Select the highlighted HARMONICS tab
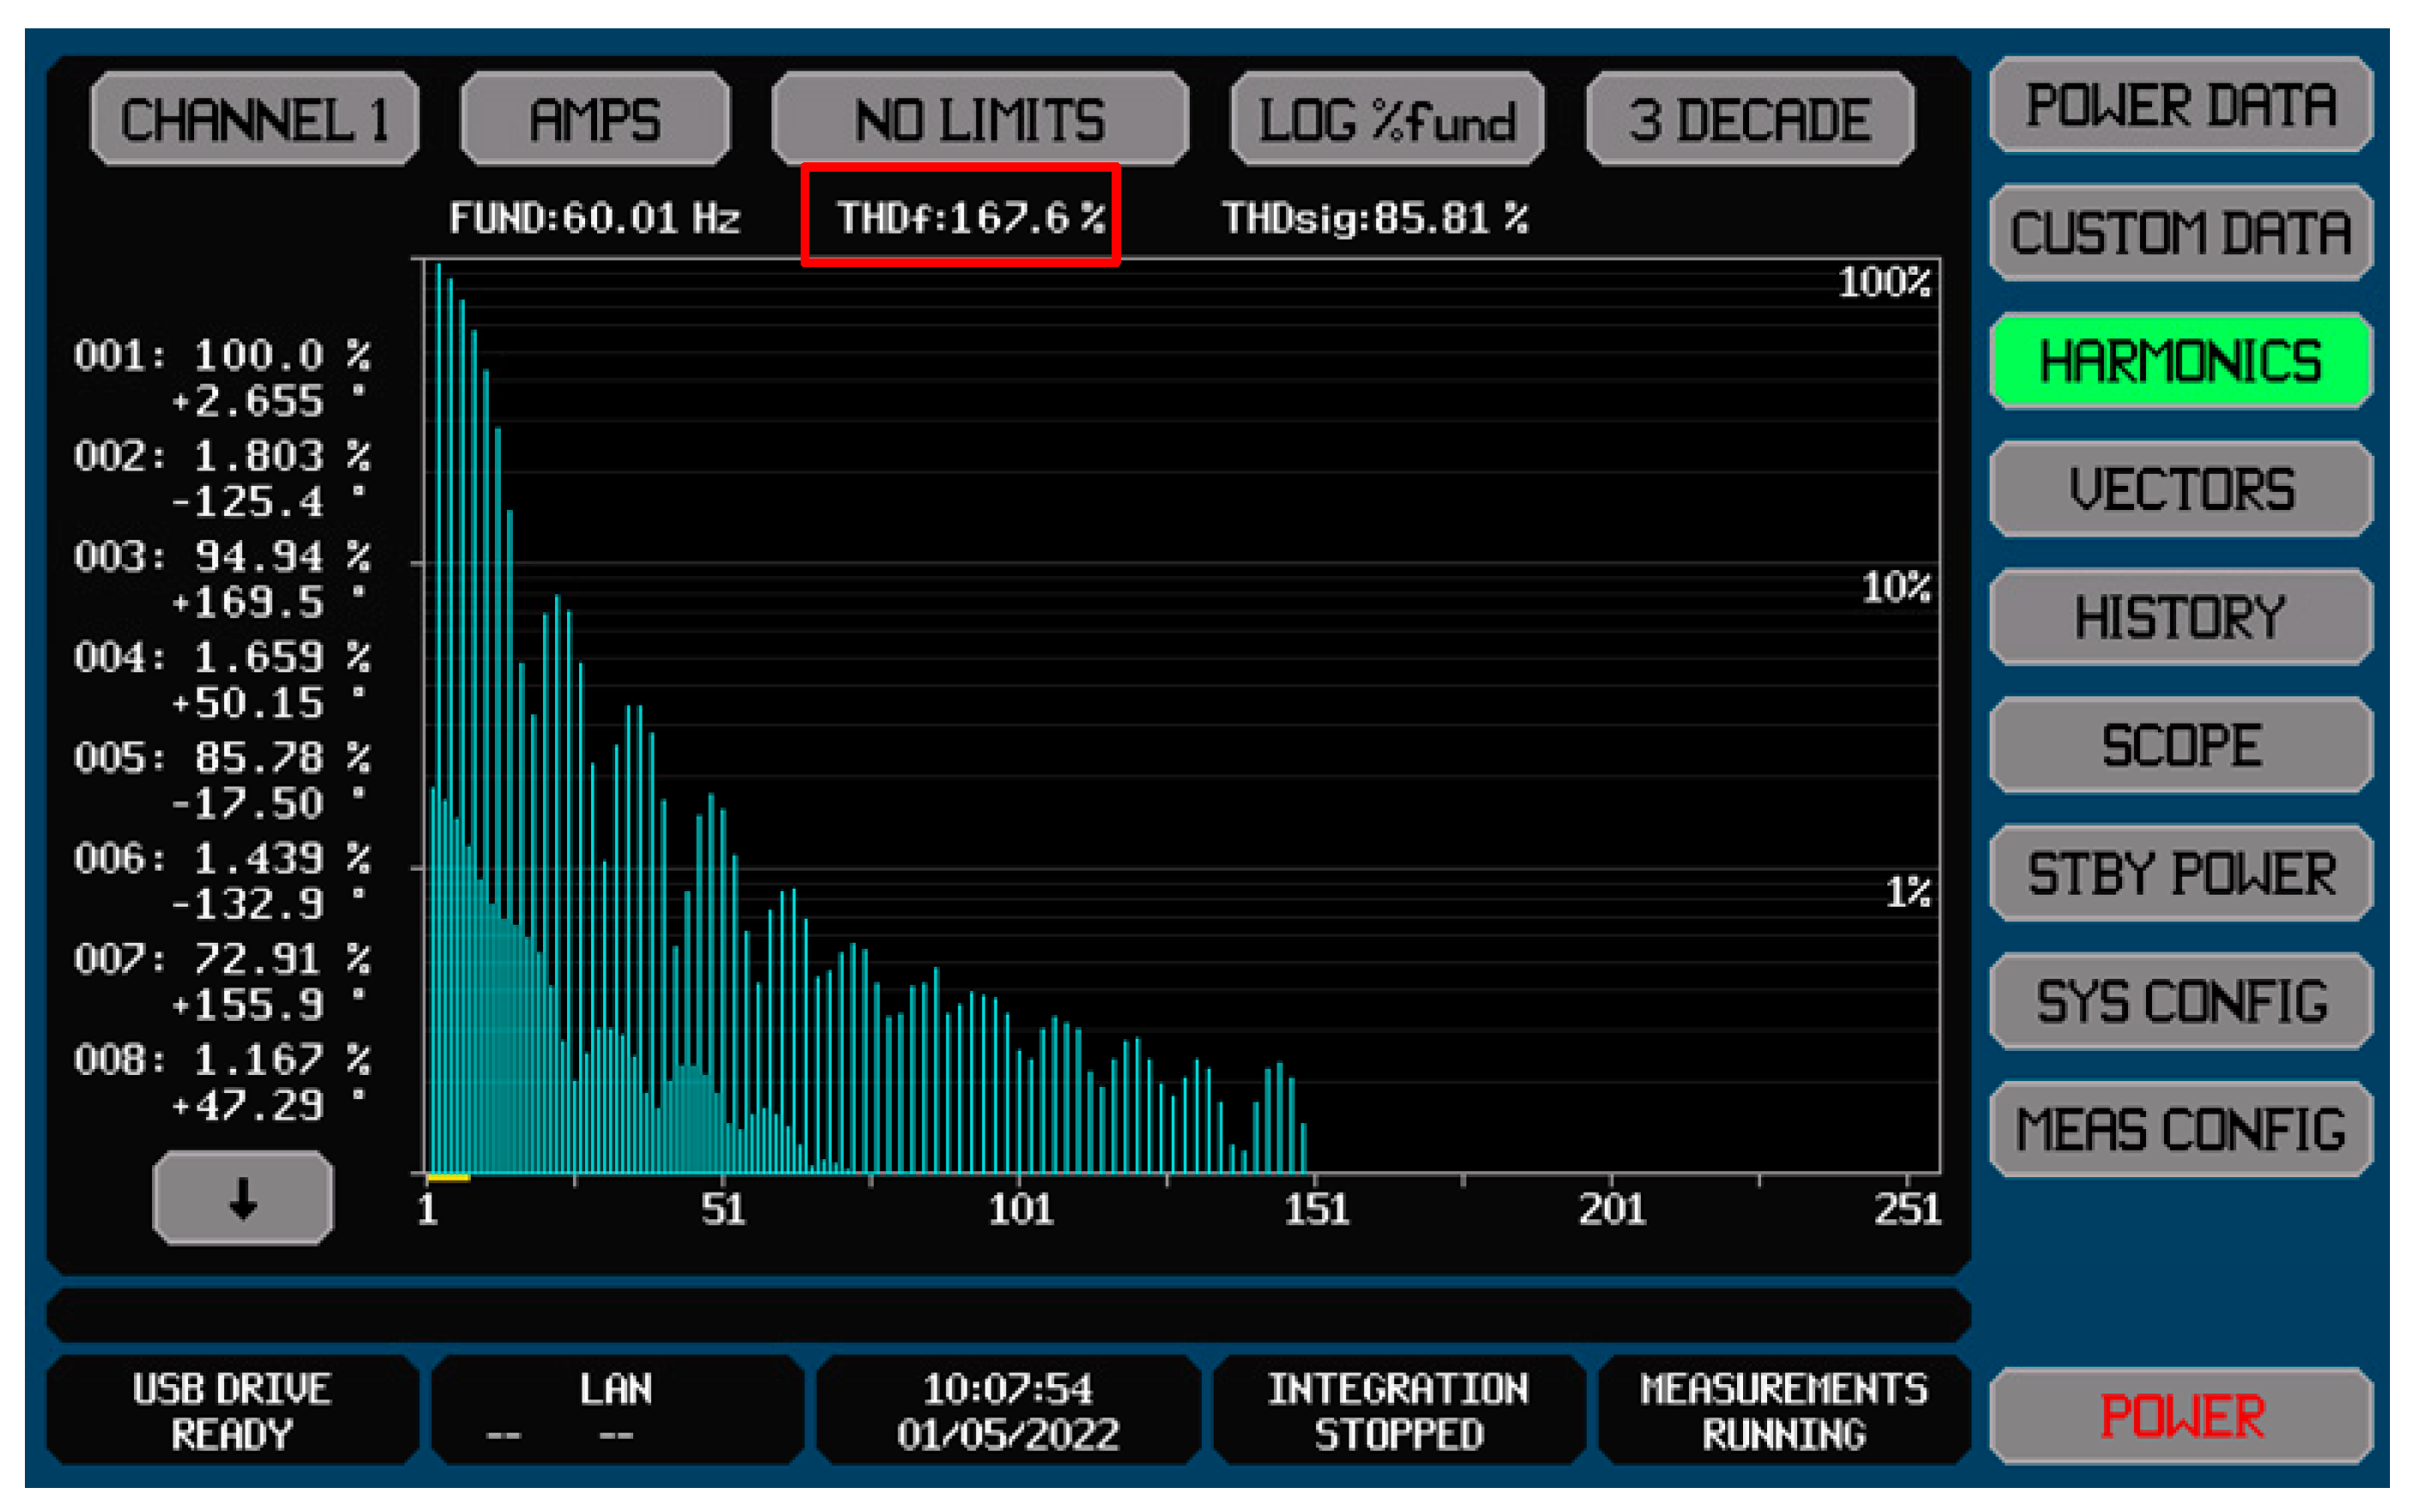Image resolution: width=2420 pixels, height=1512 pixels. coord(2180,361)
